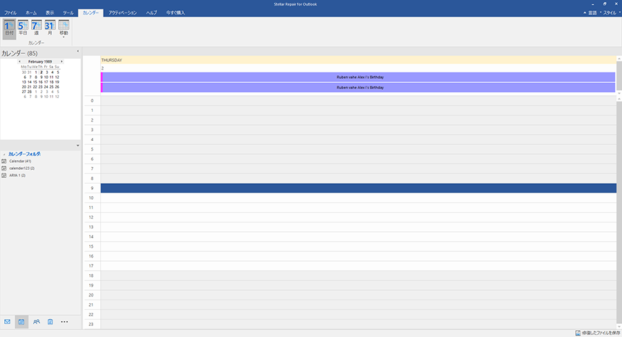This screenshot has width=622, height=337.
Task: Switch to 月 month view
Action: point(50,28)
